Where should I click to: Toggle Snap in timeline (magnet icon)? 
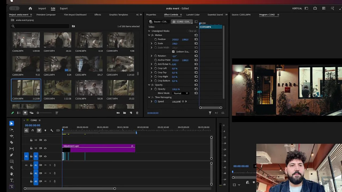(x=33, y=130)
